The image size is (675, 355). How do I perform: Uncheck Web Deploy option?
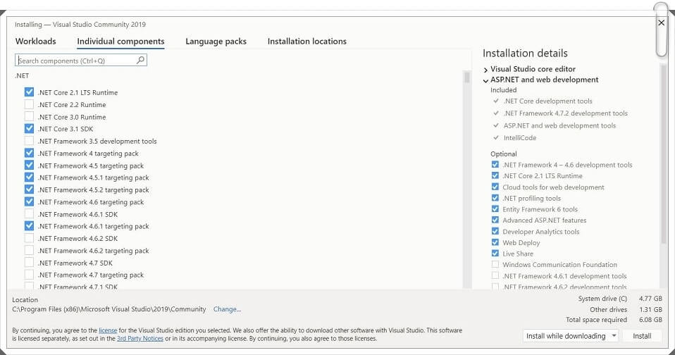click(495, 242)
